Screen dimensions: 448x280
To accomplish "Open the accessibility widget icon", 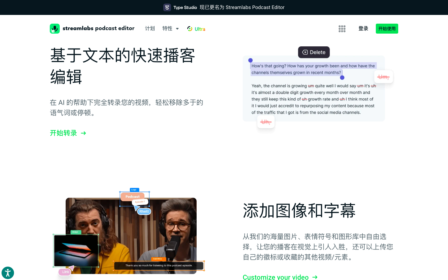I will (x=8, y=273).
